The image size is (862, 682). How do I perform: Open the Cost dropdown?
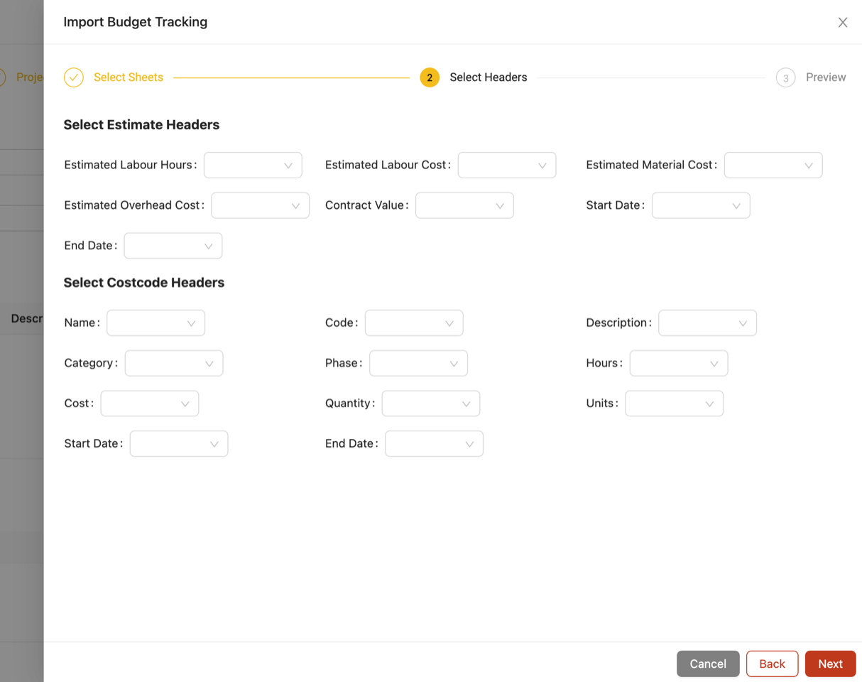point(150,404)
